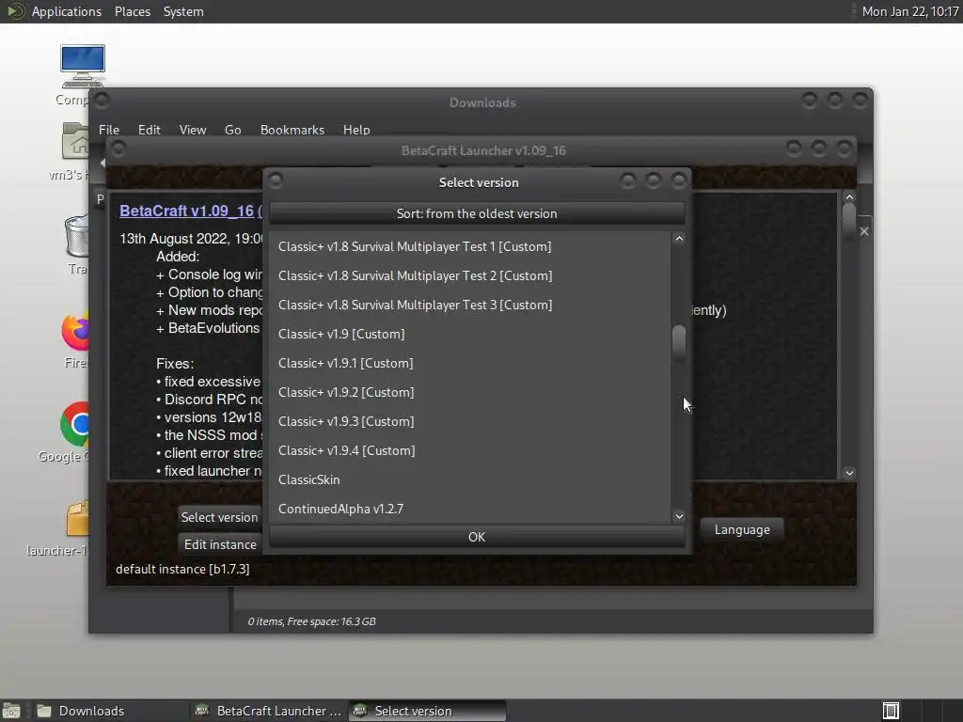Open Help menu in Downloads window
Image resolution: width=963 pixels, height=722 pixels.
click(x=356, y=130)
